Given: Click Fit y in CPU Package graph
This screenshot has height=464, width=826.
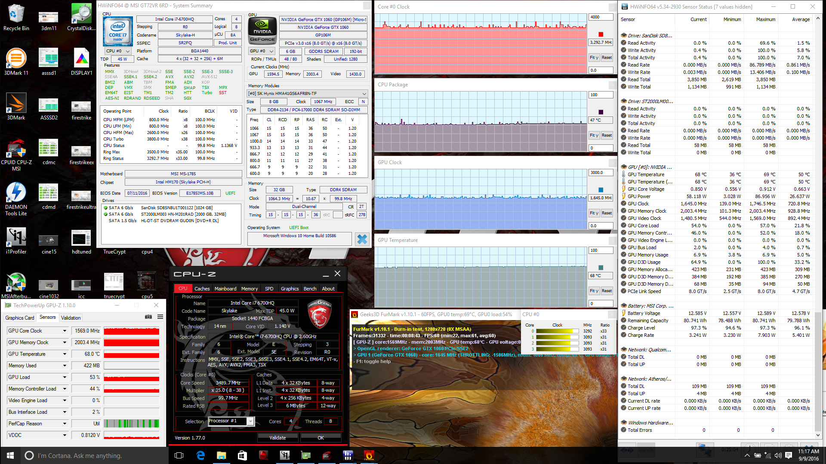Looking at the screenshot, I should tap(594, 135).
